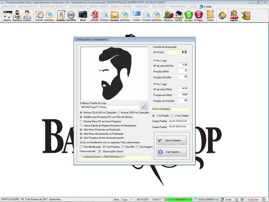Select 1 Via Padrão radio

(x=153, y=116)
